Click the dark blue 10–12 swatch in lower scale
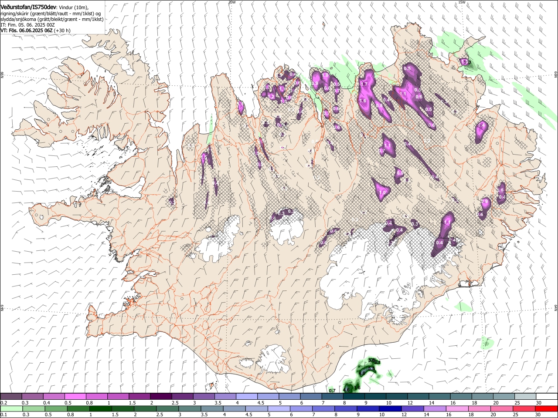 pyautogui.click(x=390, y=409)
